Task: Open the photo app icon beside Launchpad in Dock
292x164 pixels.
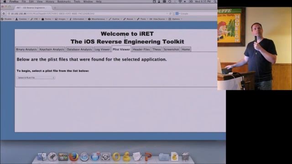Action: (x=63, y=157)
